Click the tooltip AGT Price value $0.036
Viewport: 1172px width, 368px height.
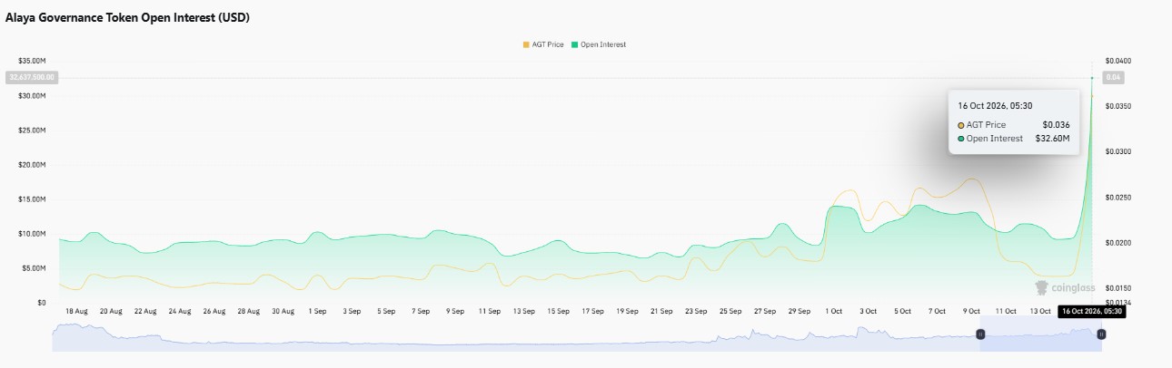1056,124
